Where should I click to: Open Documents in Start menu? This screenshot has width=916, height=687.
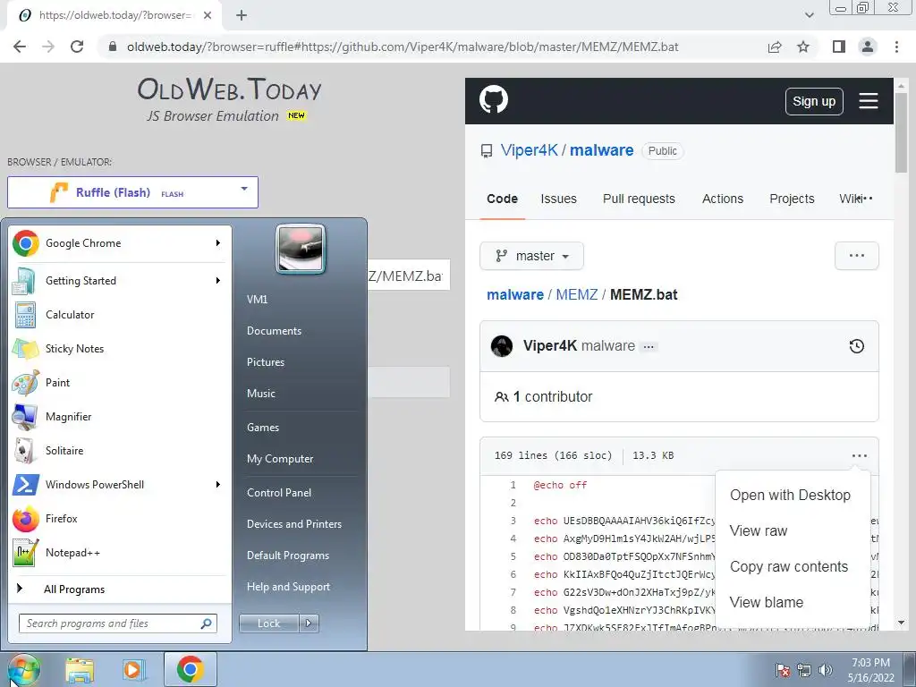(x=274, y=331)
